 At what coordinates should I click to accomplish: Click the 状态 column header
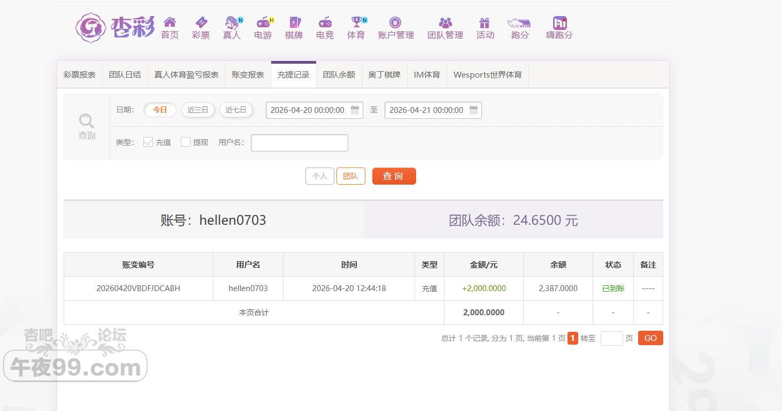point(614,264)
